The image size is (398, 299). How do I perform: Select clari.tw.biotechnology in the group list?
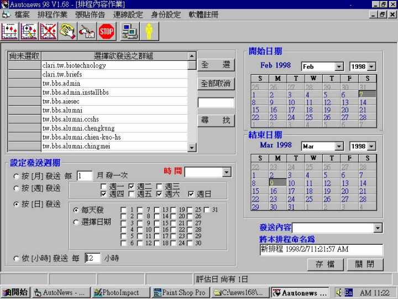[x=114, y=65]
